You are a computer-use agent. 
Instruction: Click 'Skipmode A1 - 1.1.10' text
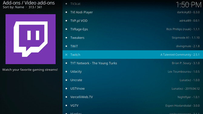point(186,38)
